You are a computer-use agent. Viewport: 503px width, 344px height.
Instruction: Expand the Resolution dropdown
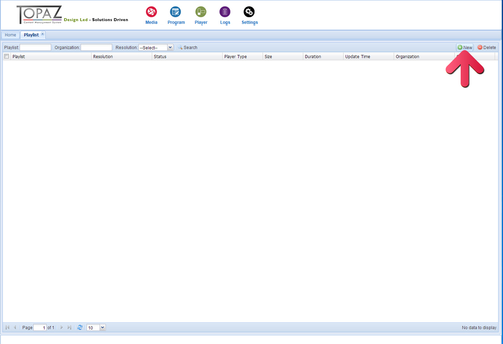170,47
